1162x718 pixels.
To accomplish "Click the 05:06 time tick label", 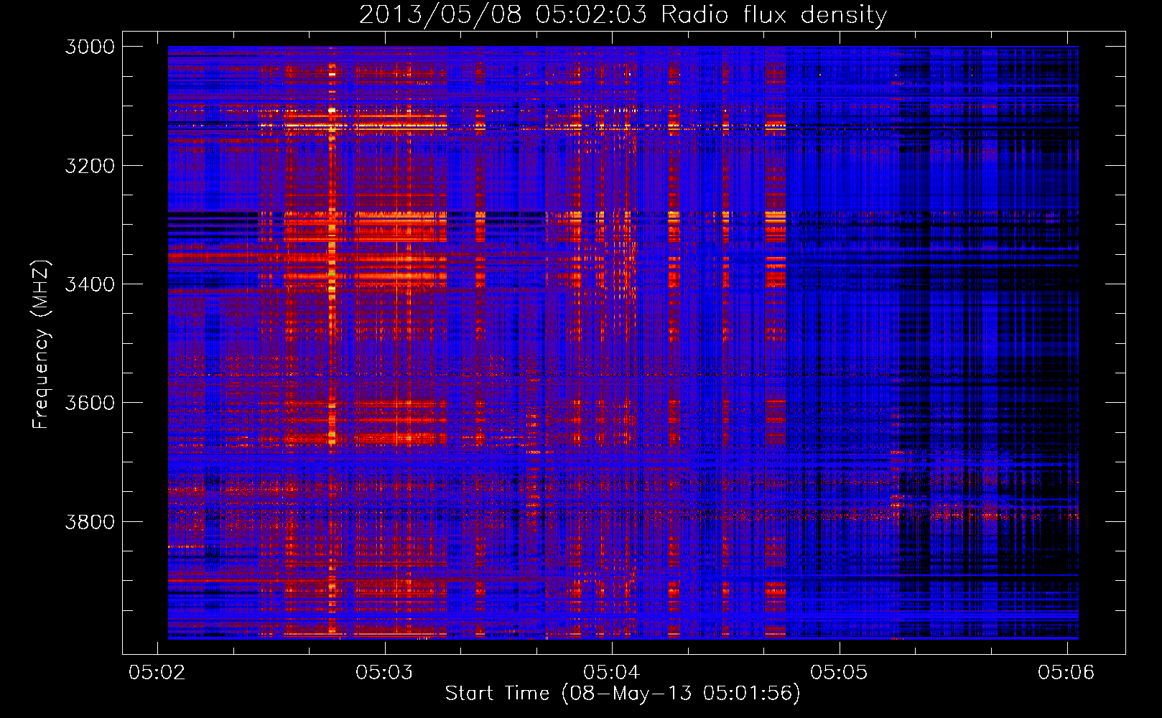I will (1066, 672).
